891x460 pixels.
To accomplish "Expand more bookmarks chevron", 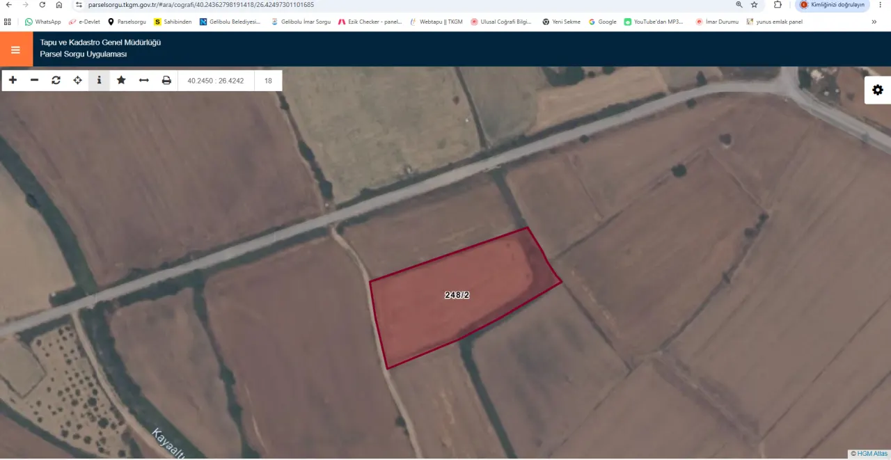I will [874, 22].
